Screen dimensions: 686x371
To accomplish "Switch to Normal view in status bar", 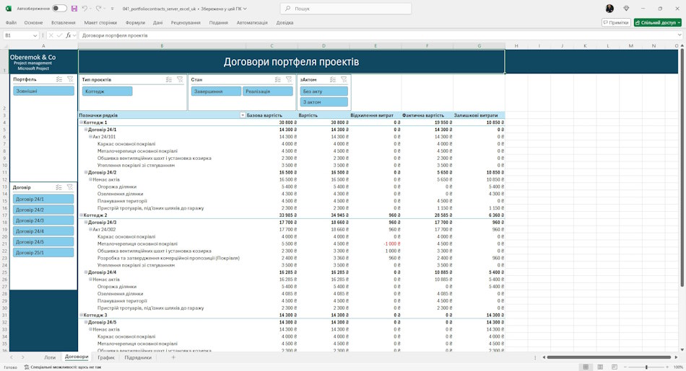I will tap(586, 367).
